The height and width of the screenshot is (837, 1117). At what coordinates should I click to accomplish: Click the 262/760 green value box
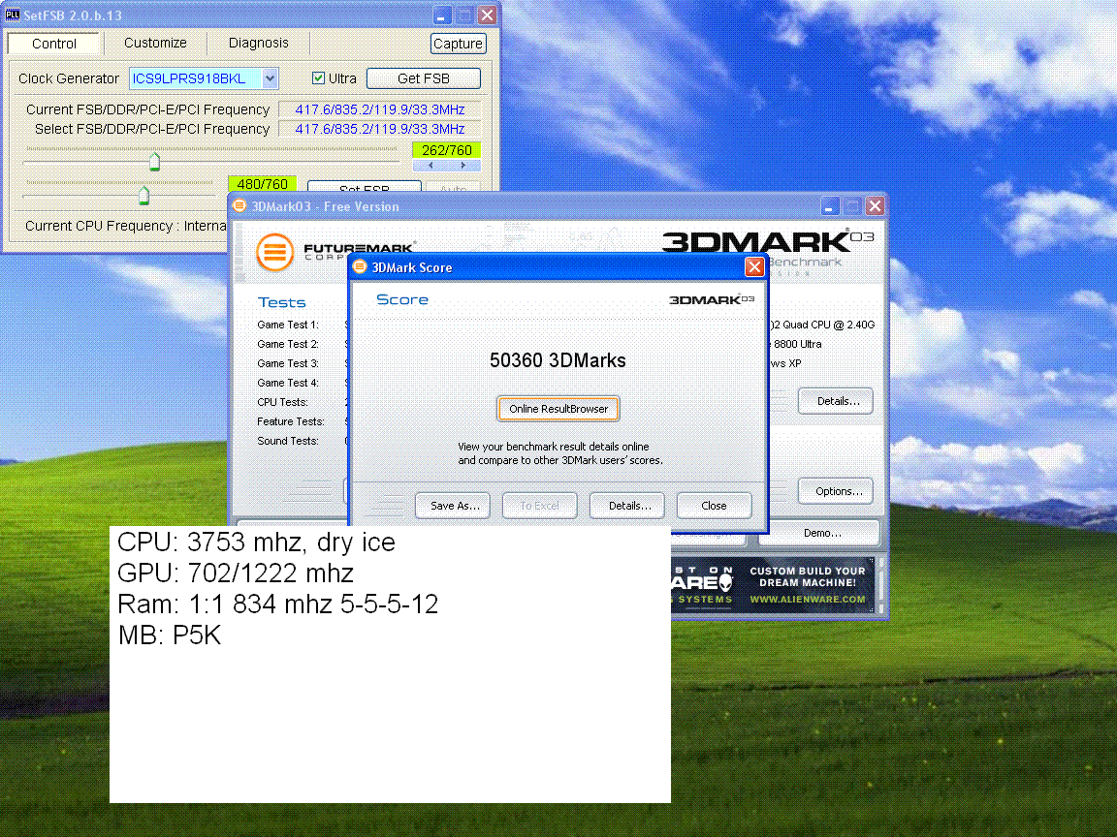(447, 150)
